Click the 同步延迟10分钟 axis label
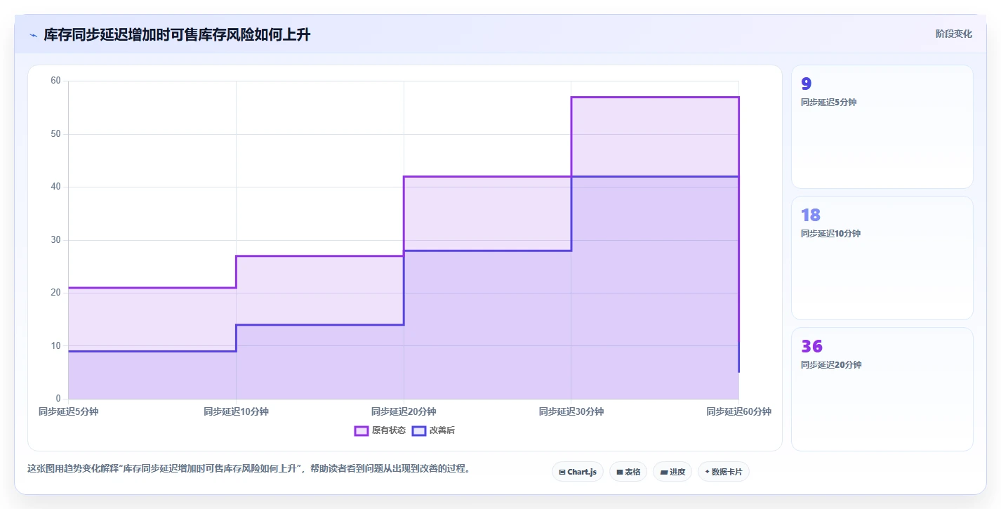Screen dimensions: 1001x509 pyautogui.click(x=236, y=411)
